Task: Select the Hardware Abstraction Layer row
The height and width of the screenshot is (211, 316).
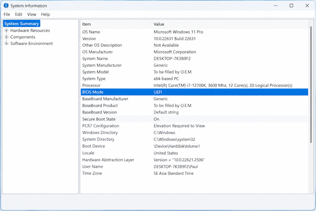Action: [x=195, y=160]
